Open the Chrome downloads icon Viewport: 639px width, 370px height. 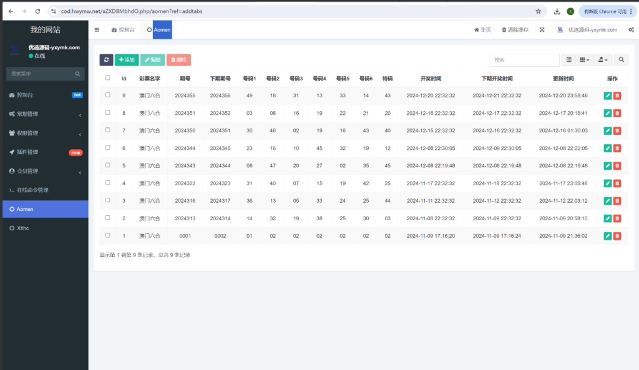557,11
